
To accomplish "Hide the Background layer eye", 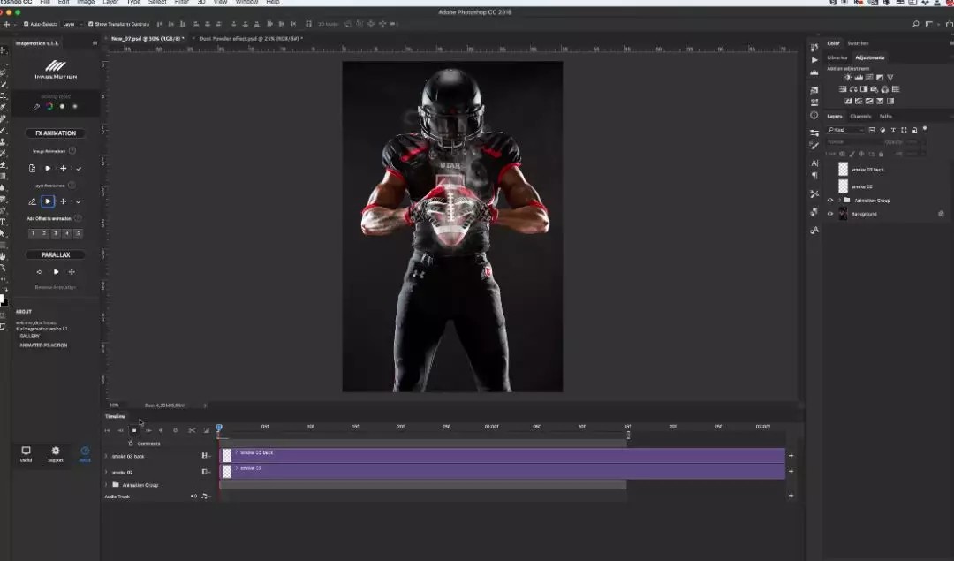I will pos(829,214).
